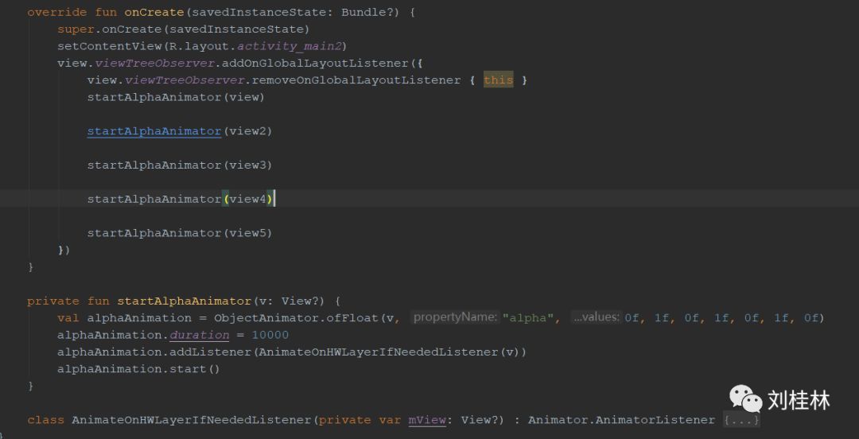Click 'Bundle?' parameter type

click(367, 12)
